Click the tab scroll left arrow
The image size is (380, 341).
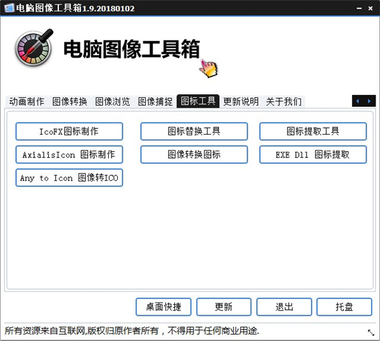(358, 101)
